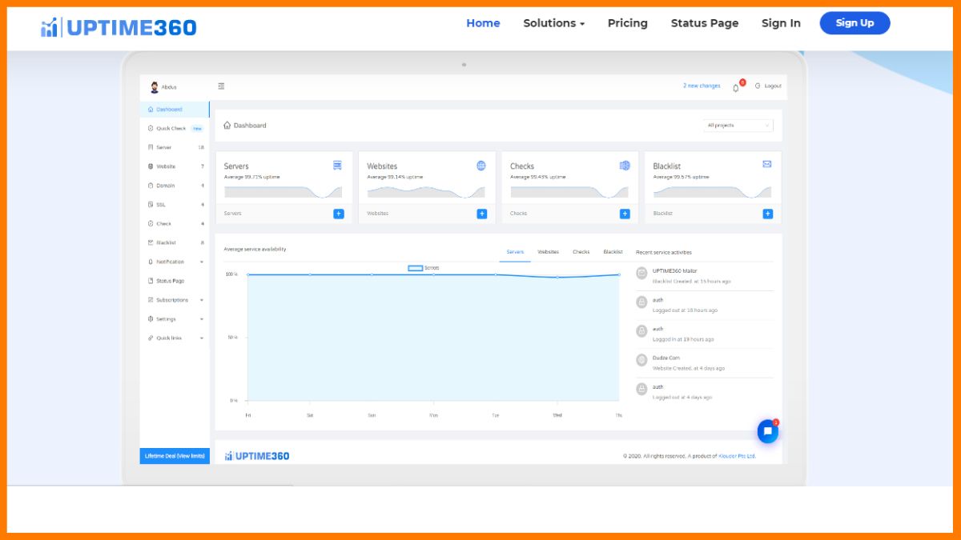Open the notification bell icon
Image resolution: width=961 pixels, height=540 pixels.
tap(736, 87)
